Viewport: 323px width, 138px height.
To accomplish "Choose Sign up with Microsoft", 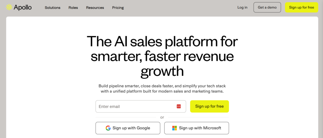I will 197,128.
